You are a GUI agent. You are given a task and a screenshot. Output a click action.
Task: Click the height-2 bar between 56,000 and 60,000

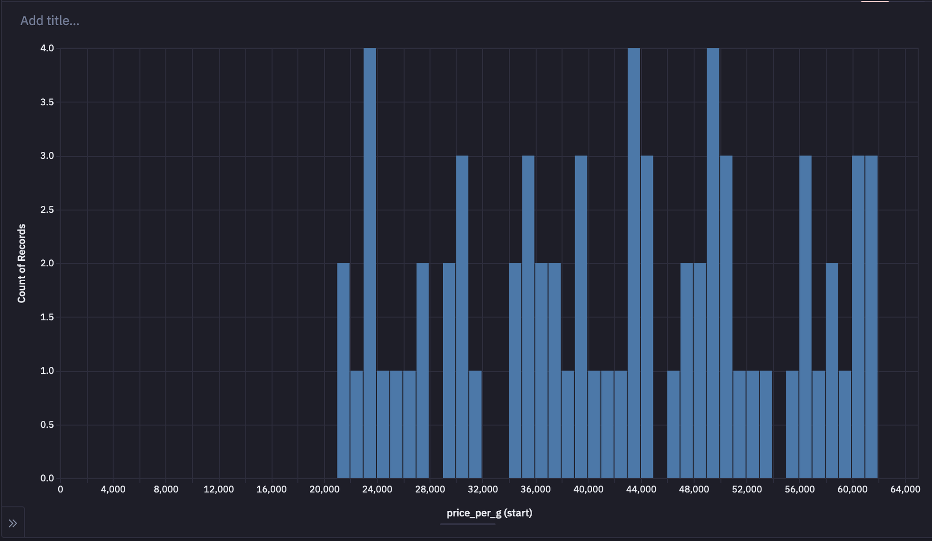point(831,371)
